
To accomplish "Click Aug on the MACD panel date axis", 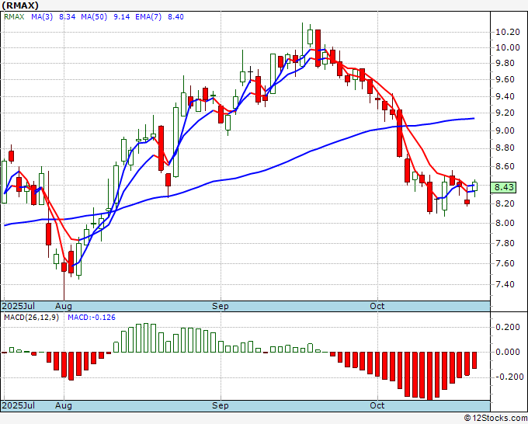I will 64,405.
